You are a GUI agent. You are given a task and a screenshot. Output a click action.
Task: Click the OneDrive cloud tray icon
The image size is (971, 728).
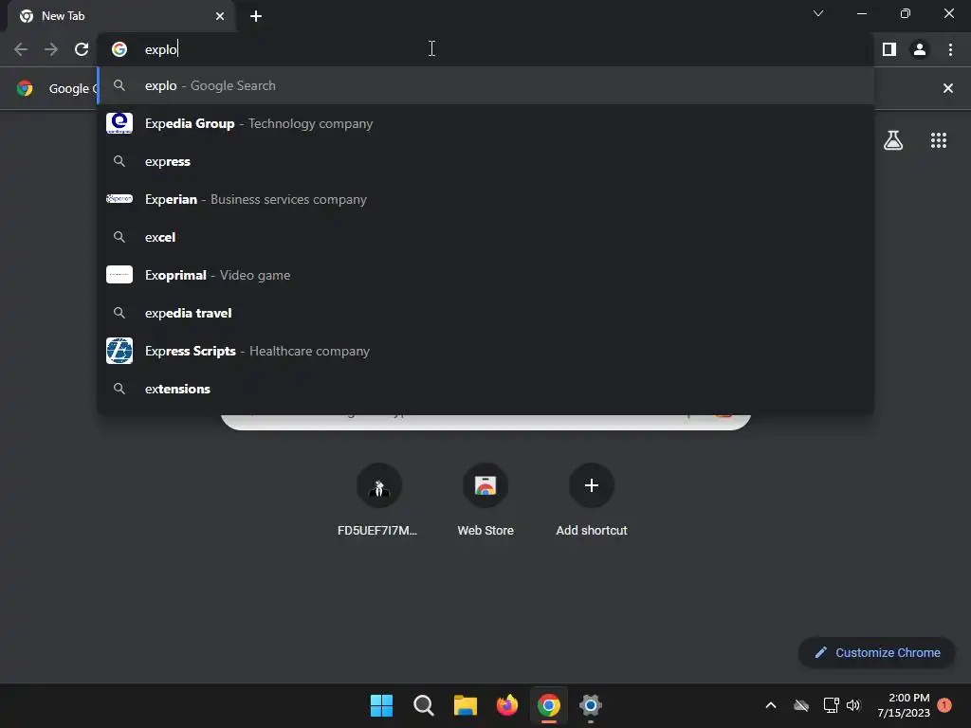pos(801,705)
